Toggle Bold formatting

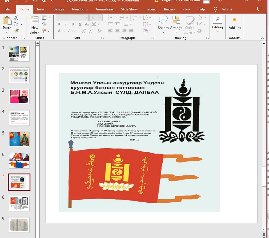pos(59,24)
